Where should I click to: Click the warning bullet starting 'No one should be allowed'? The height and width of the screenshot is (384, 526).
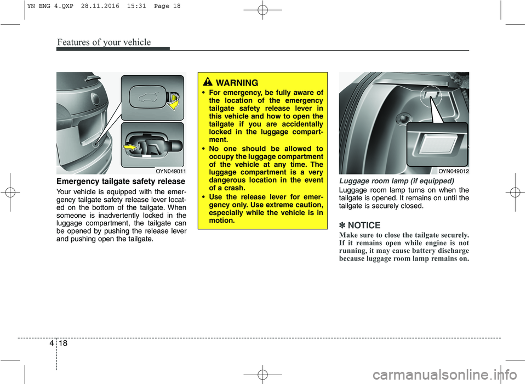(262, 168)
